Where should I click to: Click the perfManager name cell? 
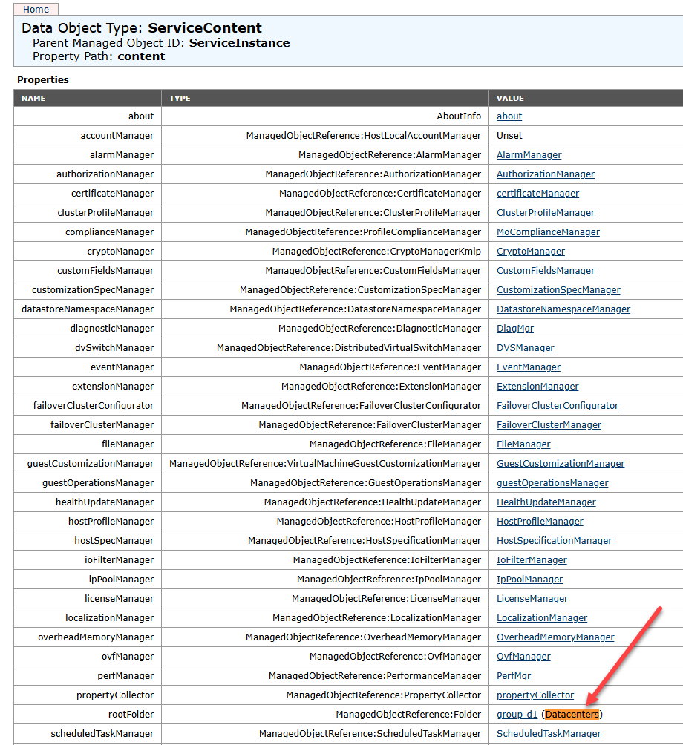point(88,676)
